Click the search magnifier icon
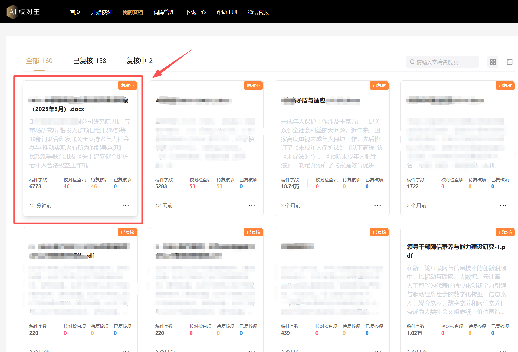Image resolution: width=518 pixels, height=352 pixels. tap(412, 62)
